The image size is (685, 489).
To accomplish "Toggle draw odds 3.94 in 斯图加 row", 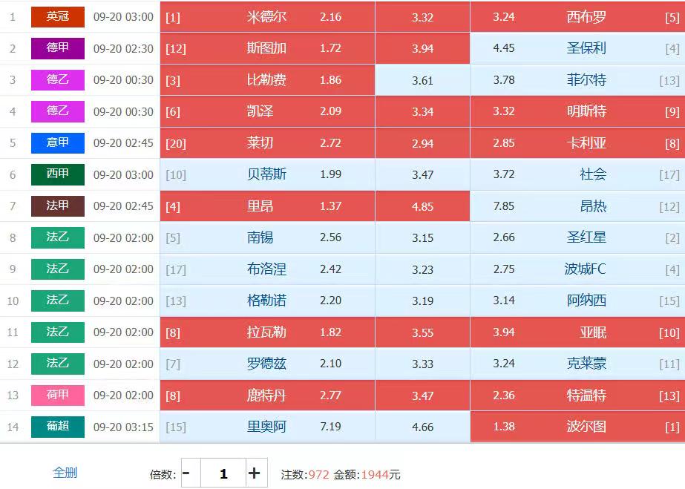I will (422, 48).
